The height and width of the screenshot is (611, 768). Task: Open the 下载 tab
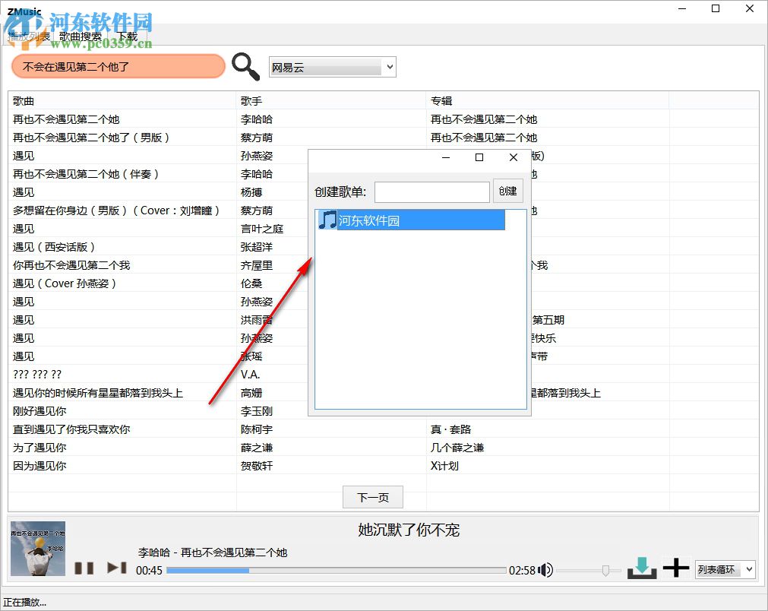tap(126, 35)
